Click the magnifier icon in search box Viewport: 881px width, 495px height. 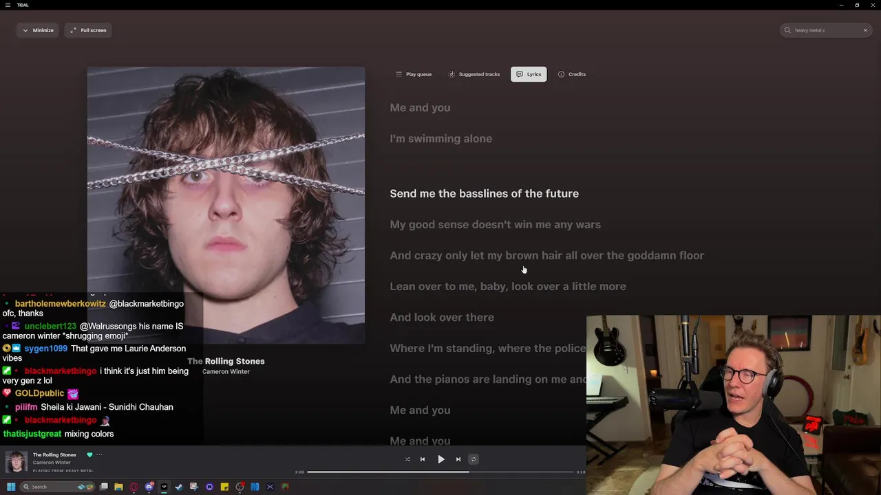788,30
